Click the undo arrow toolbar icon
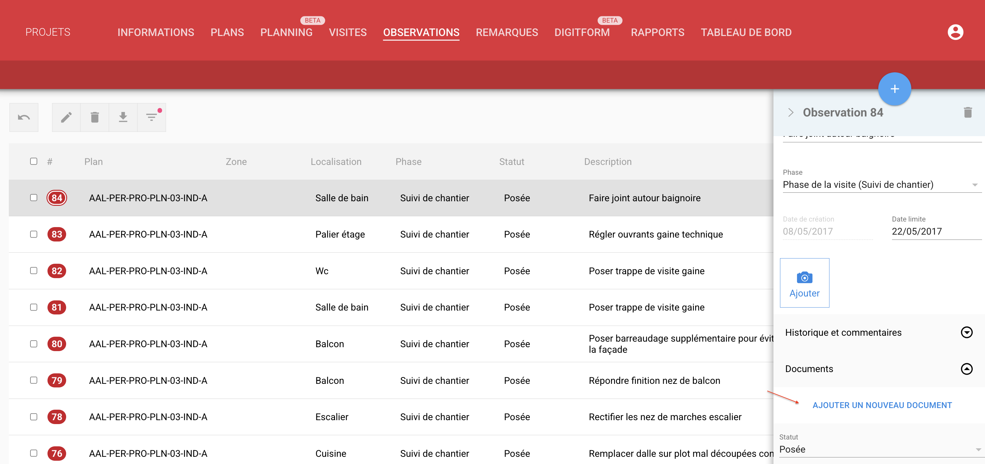Screen dimensions: 985x464 (x=24, y=117)
